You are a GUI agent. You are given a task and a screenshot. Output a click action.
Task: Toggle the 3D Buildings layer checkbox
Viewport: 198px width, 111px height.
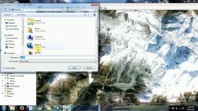(5, 86)
